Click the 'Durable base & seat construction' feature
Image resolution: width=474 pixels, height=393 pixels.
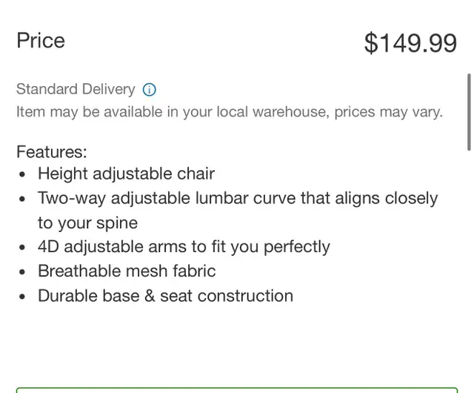tap(165, 296)
